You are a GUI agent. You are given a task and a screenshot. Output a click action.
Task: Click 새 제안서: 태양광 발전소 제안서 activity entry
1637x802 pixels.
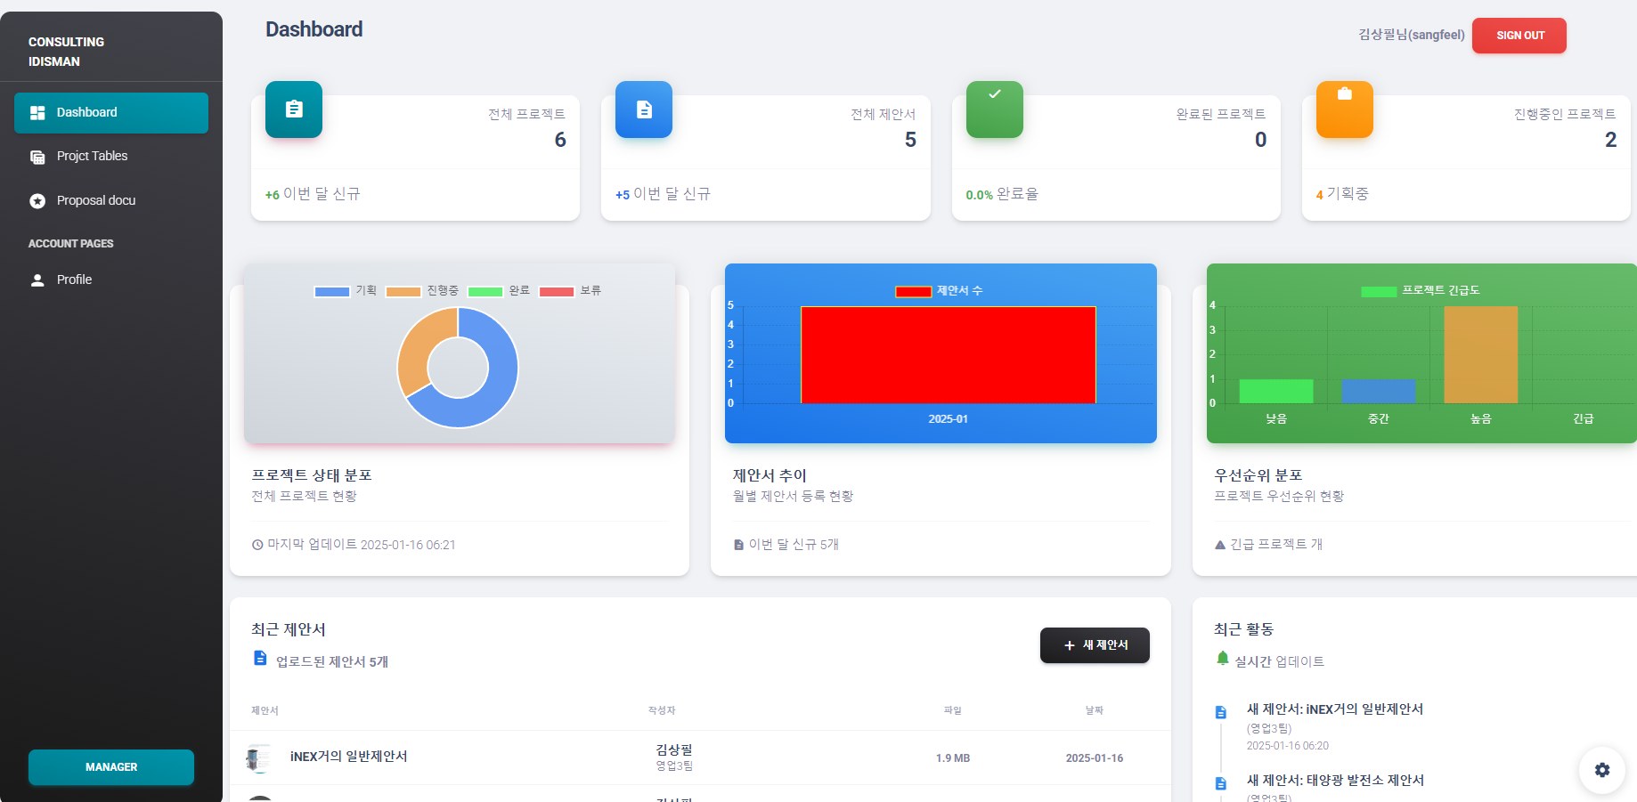coord(1335,781)
